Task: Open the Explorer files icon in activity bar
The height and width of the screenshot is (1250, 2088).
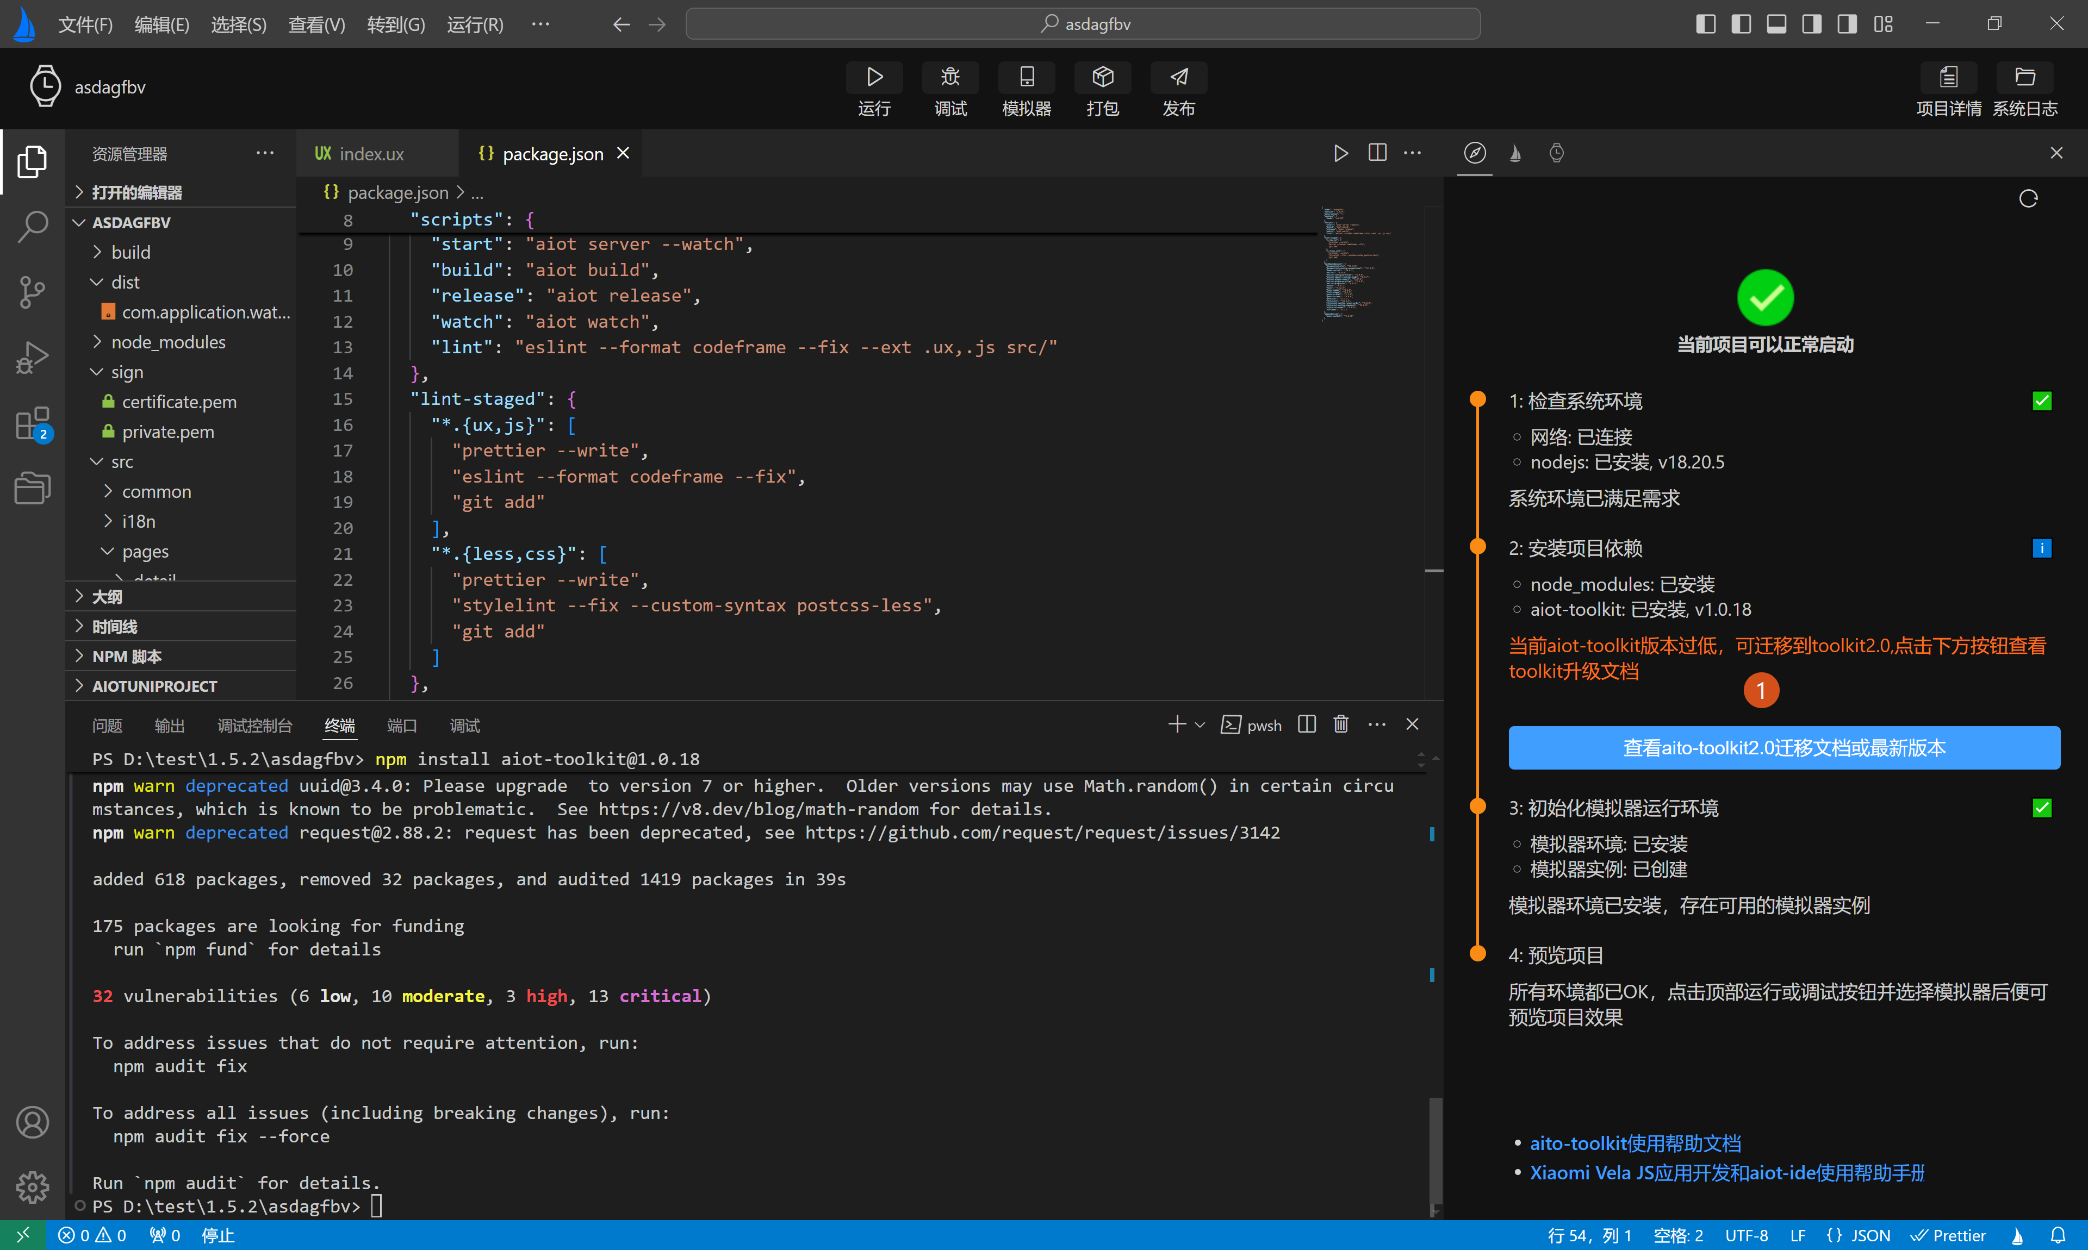Action: click(x=32, y=161)
